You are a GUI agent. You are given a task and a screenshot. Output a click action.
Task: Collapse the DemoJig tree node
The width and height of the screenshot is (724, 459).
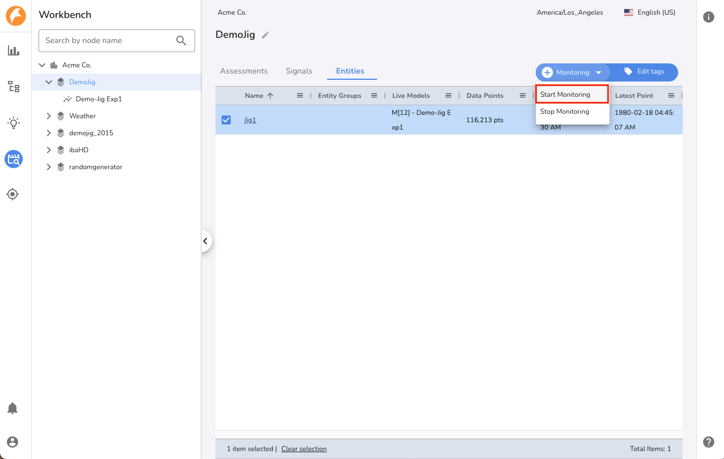click(x=49, y=82)
